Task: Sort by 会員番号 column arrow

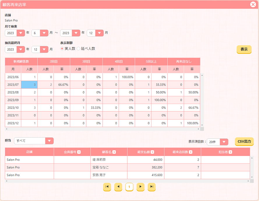Action: [79, 152]
